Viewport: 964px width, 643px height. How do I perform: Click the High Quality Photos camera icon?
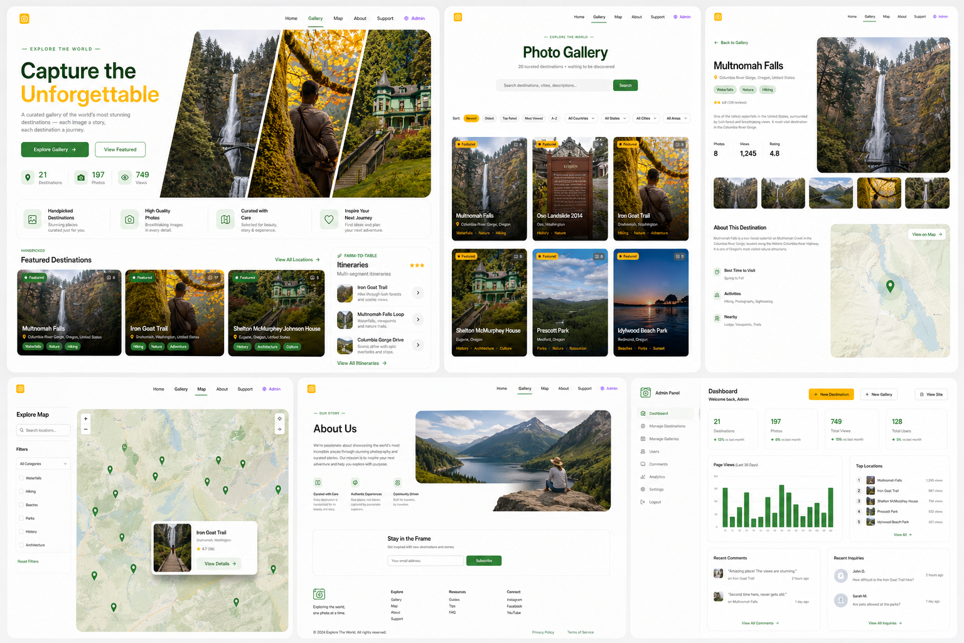pyautogui.click(x=129, y=220)
